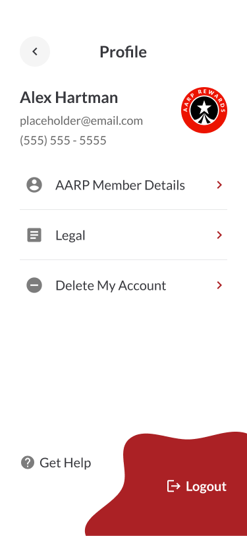Click the document icon beside Legal
The image size is (247, 536).
point(34,235)
